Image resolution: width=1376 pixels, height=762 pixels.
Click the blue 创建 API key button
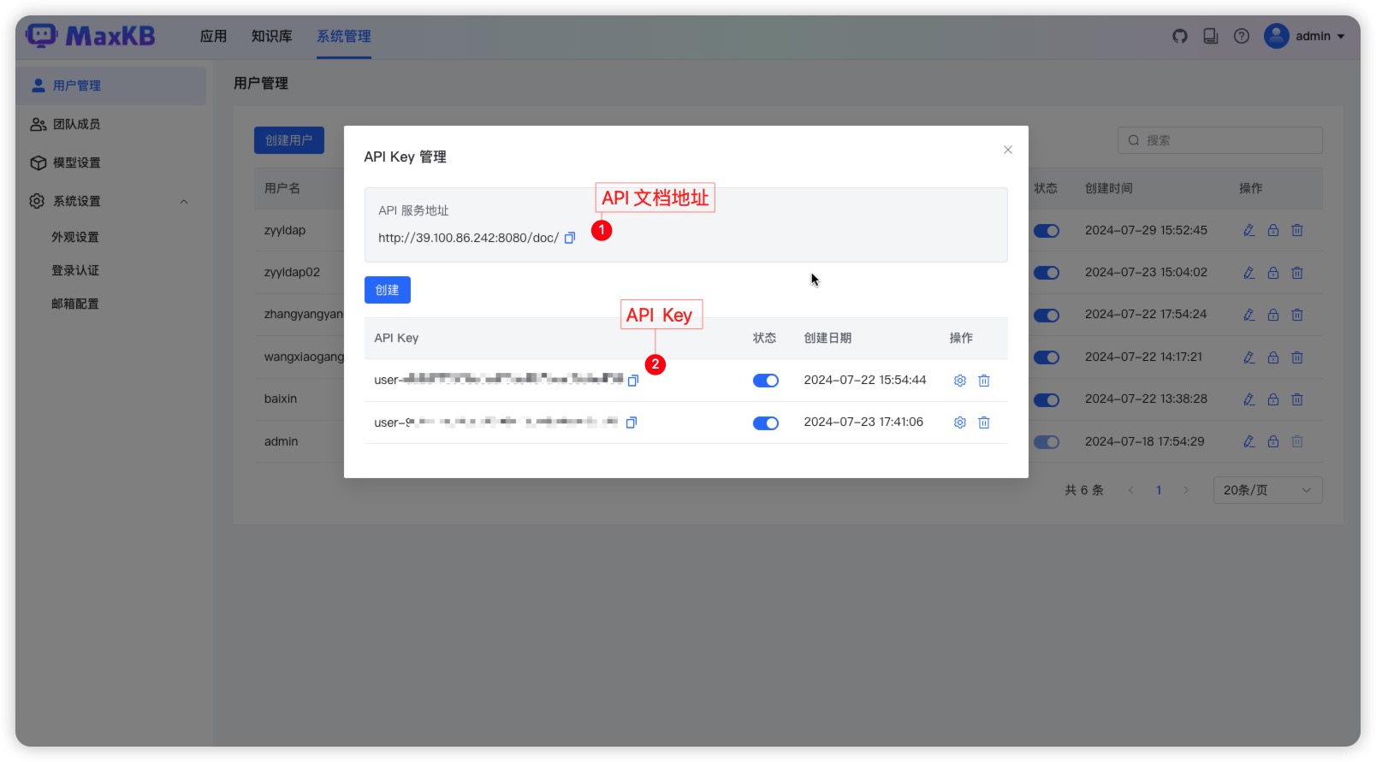388,290
